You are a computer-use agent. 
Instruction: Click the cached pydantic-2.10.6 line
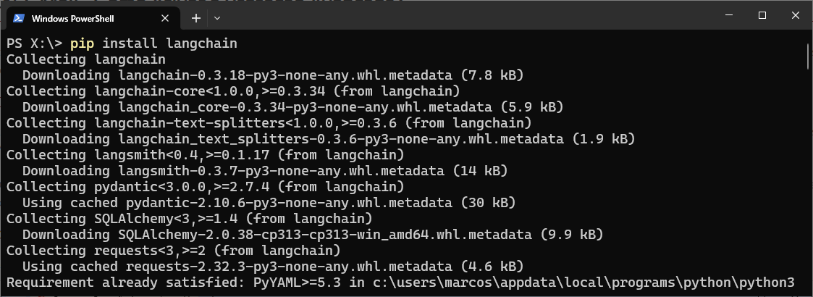pyautogui.click(x=269, y=203)
